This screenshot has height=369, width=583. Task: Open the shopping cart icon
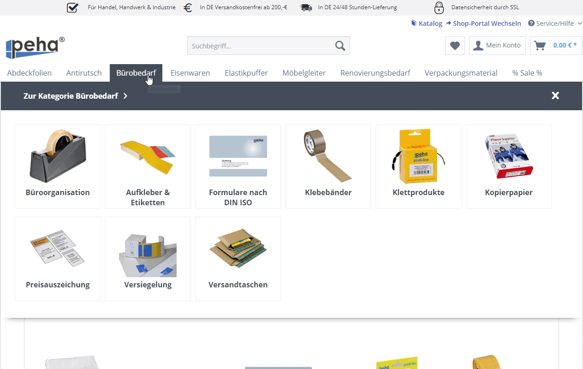(539, 45)
